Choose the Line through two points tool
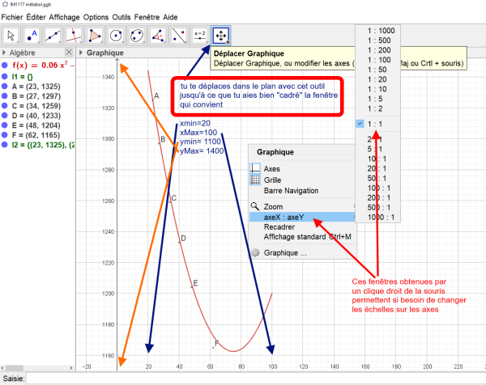Viewport: 486px width, 385px height. tap(54, 36)
